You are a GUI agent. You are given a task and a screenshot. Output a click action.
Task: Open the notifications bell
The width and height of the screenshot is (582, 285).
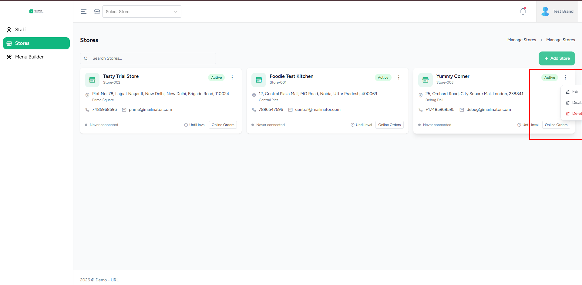(x=523, y=12)
